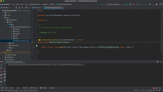
Task: Click run gutter arrow beside main method
Action: (35, 47)
